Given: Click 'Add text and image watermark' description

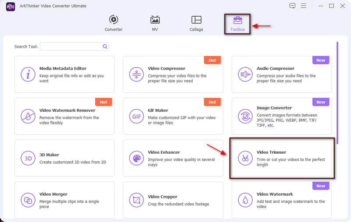Looking at the screenshot, I should pyautogui.click(x=290, y=204).
